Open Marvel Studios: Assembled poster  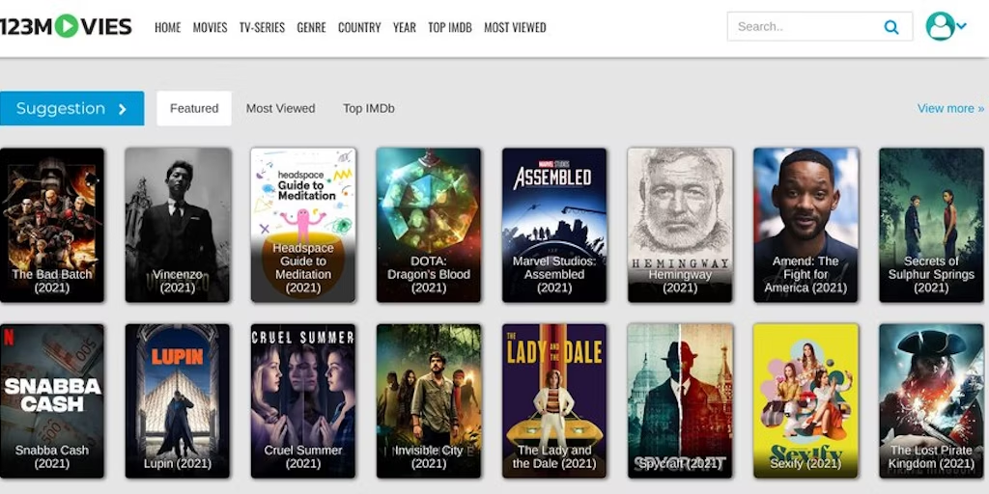point(554,225)
